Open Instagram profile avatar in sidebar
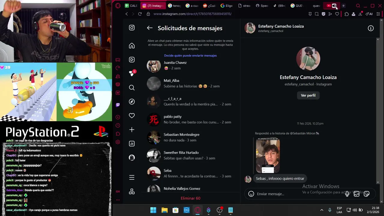The height and width of the screenshot is (216, 384). coord(132,157)
